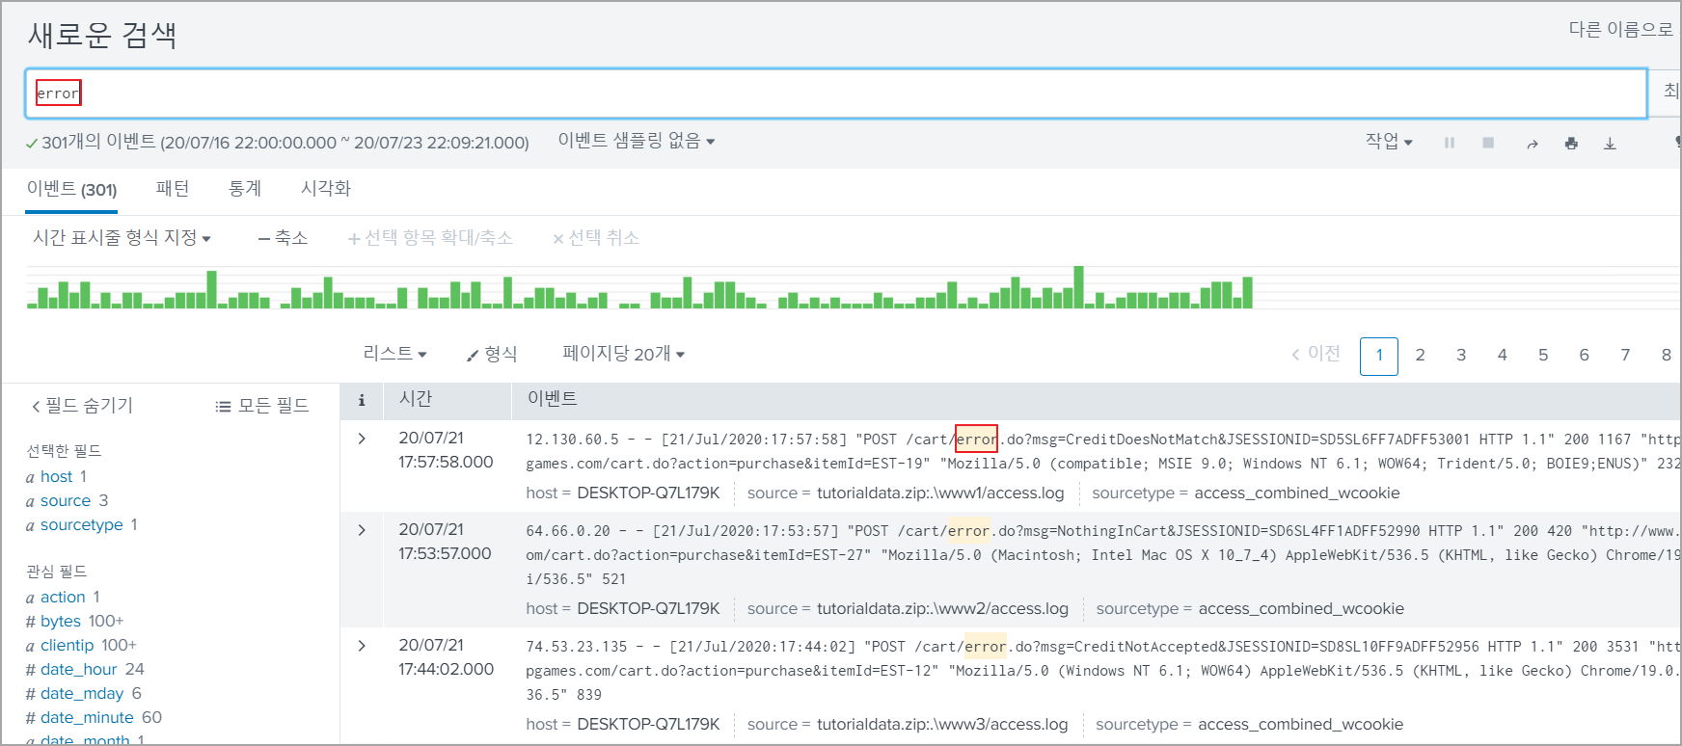Print the search results
The width and height of the screenshot is (1682, 746).
click(1571, 144)
